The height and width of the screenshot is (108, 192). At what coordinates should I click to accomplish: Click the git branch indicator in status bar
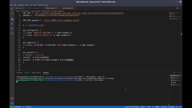coord(18,107)
